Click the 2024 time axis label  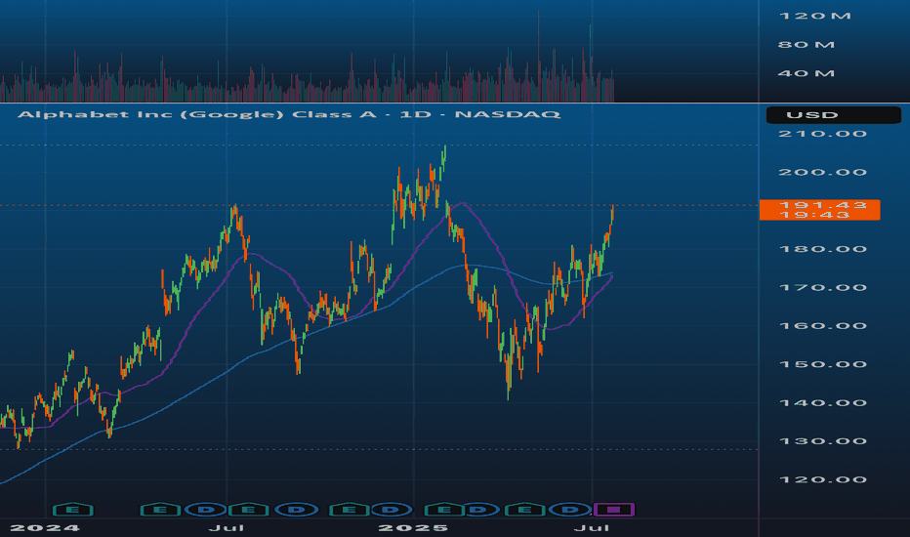point(45,527)
